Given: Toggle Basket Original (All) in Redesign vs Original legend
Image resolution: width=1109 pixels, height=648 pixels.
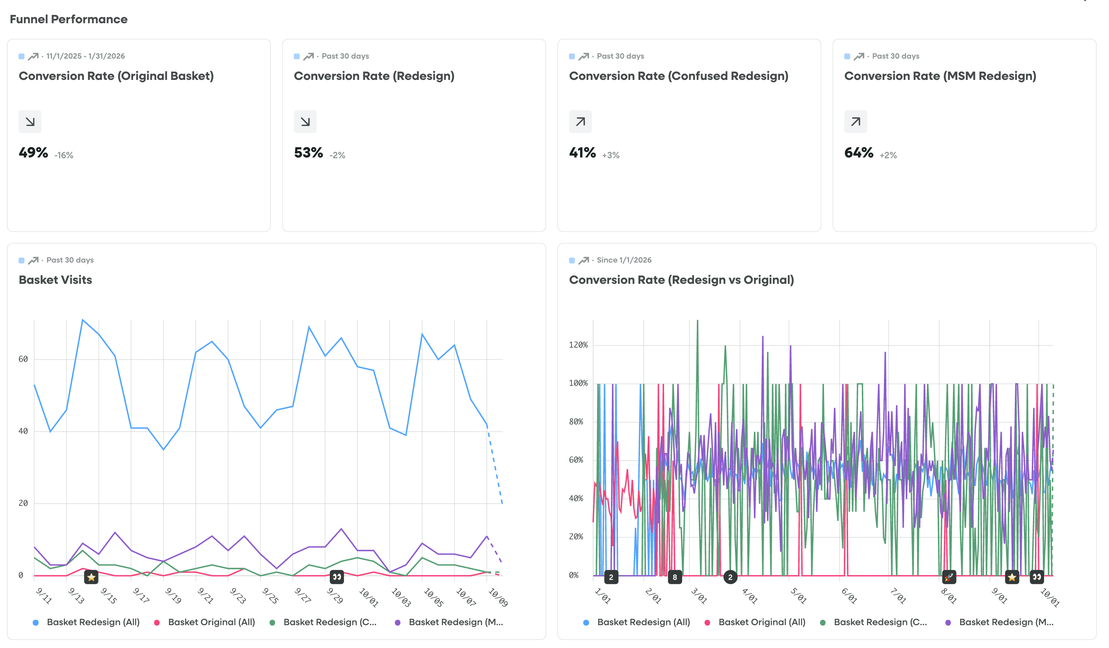Looking at the screenshot, I should point(755,622).
